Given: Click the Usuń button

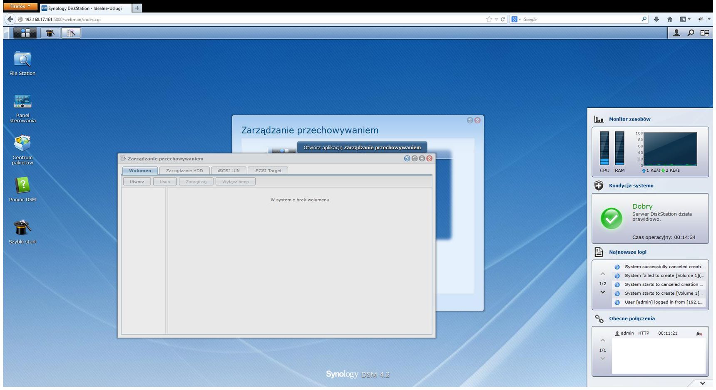Looking at the screenshot, I should 165,182.
